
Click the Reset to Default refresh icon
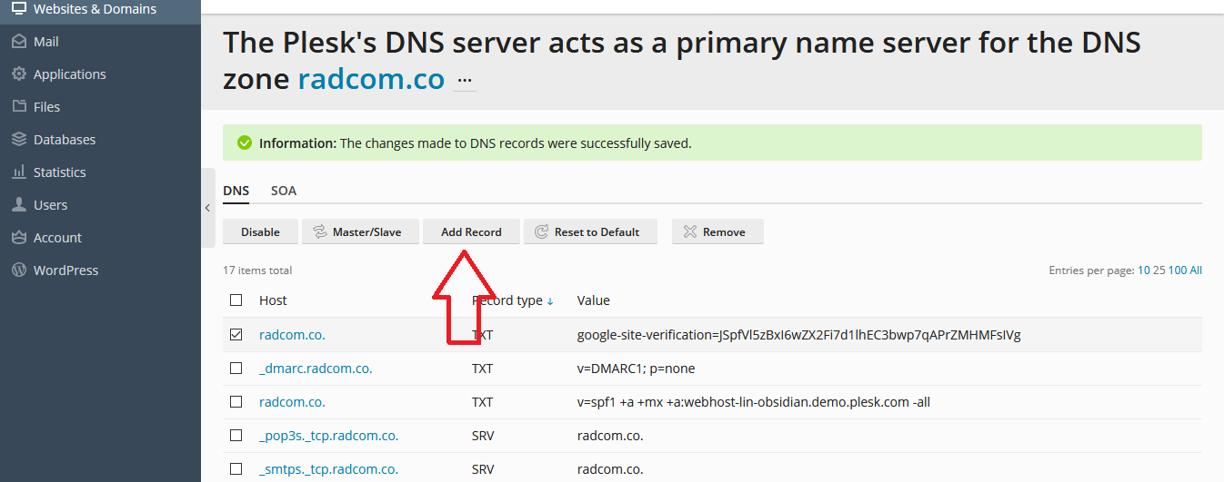tap(542, 232)
